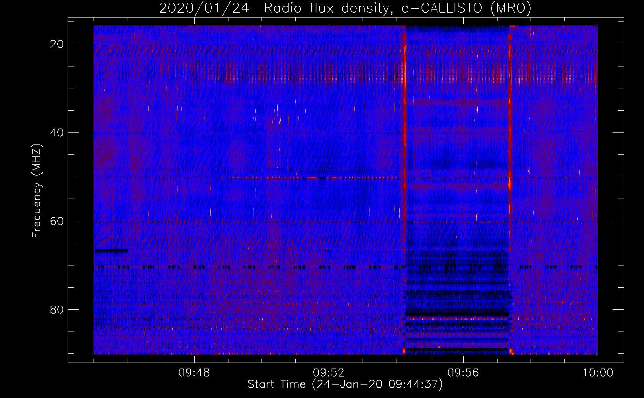
Task: Click the 20 MHz frequency tick label
Action: point(57,44)
